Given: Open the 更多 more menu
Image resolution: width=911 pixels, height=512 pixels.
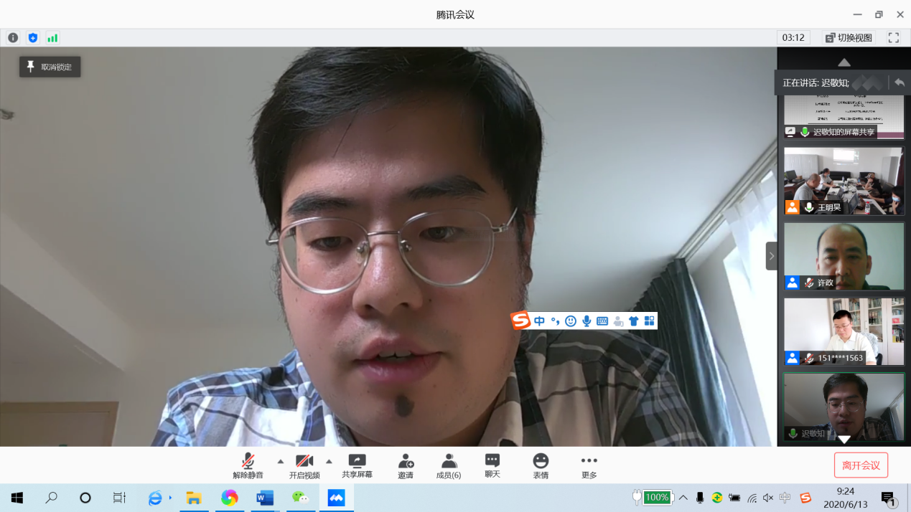Looking at the screenshot, I should point(589,465).
